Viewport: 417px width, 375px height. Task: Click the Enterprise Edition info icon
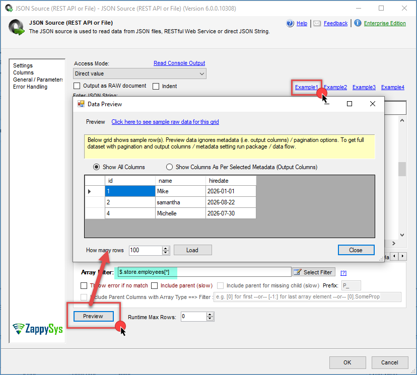tap(358, 23)
